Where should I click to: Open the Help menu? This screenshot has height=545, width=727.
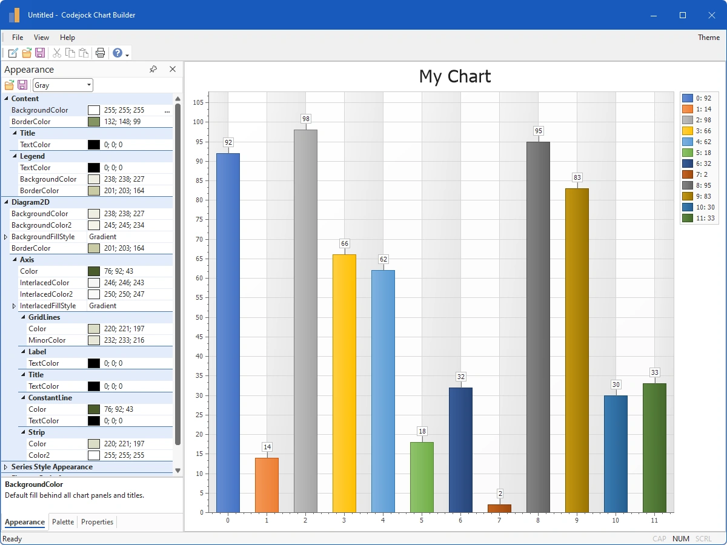68,38
